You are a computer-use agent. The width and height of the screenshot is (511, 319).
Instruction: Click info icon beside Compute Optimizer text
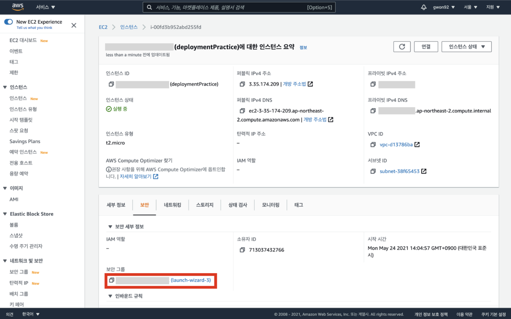108,169
